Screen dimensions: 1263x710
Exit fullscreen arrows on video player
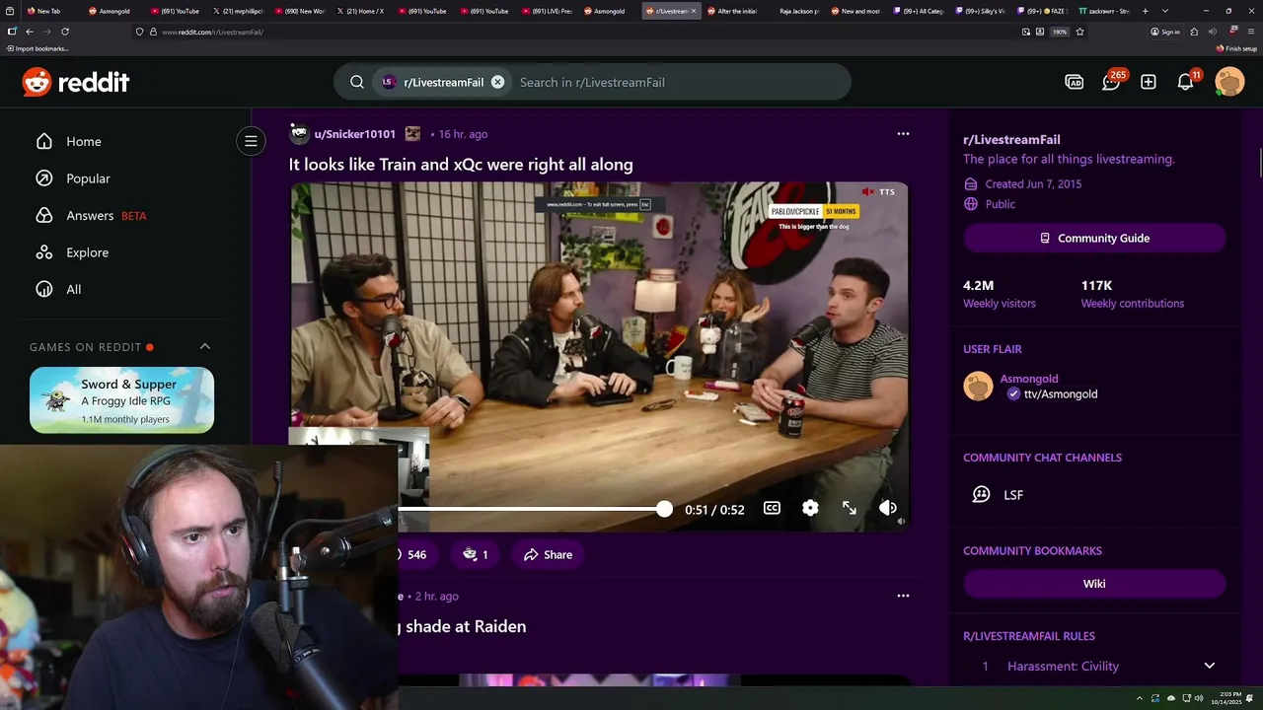point(850,508)
